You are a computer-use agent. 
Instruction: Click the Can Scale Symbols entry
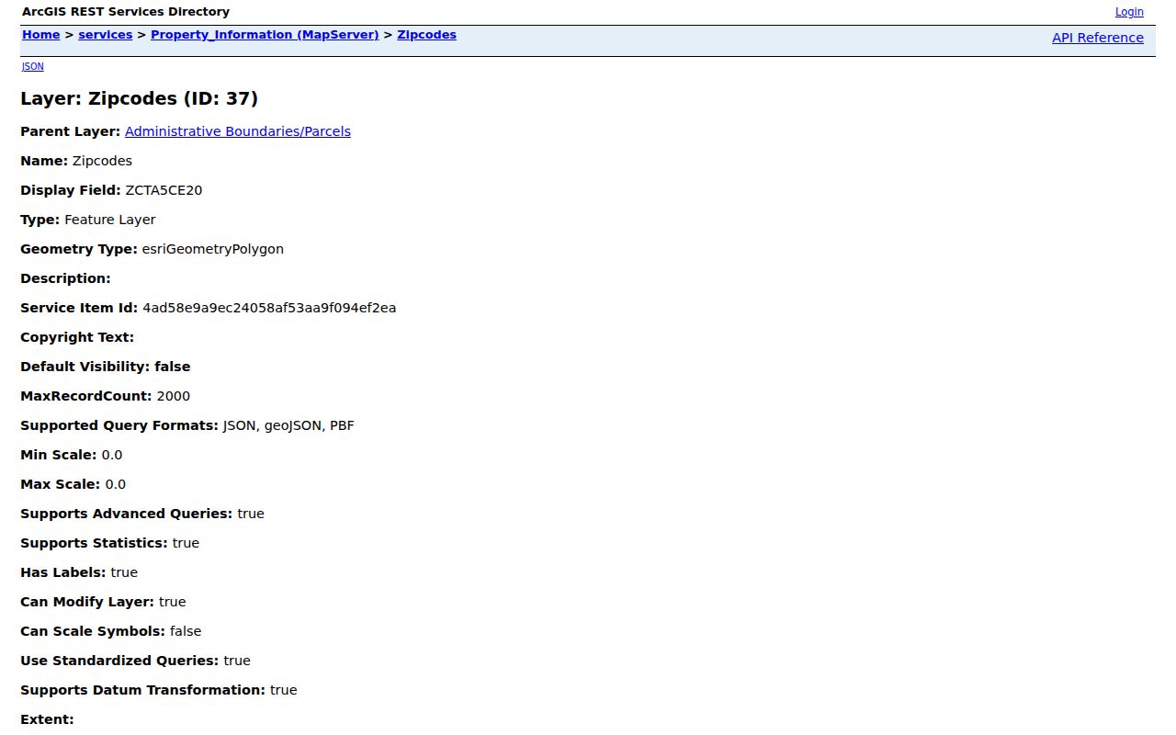point(111,631)
